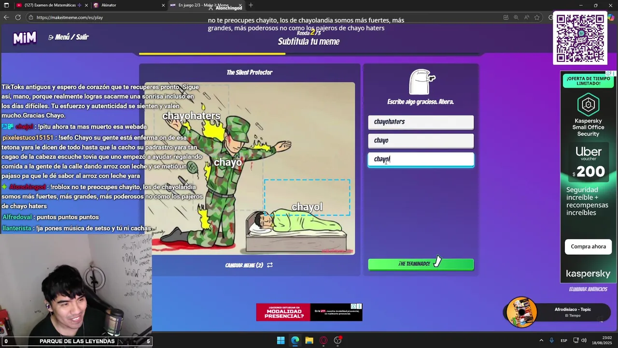Click the microphone tray icon

click(551, 341)
